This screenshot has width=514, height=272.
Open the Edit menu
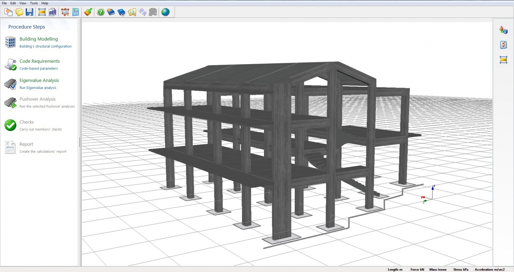coord(13,3)
